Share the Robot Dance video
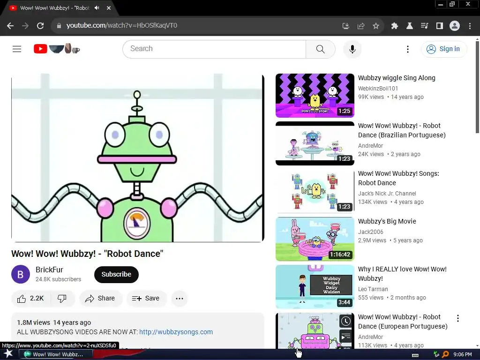The width and height of the screenshot is (480, 360). coord(100,299)
